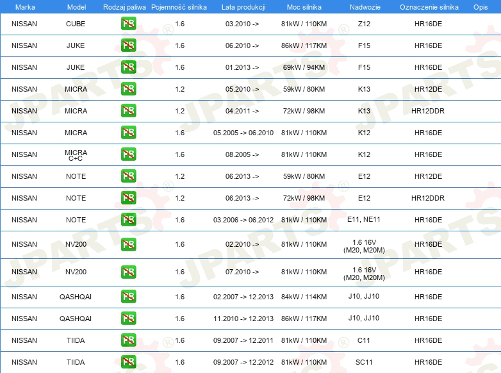Select the MICRA C+C model cell
Screen dimensions: 501x373
76,155
